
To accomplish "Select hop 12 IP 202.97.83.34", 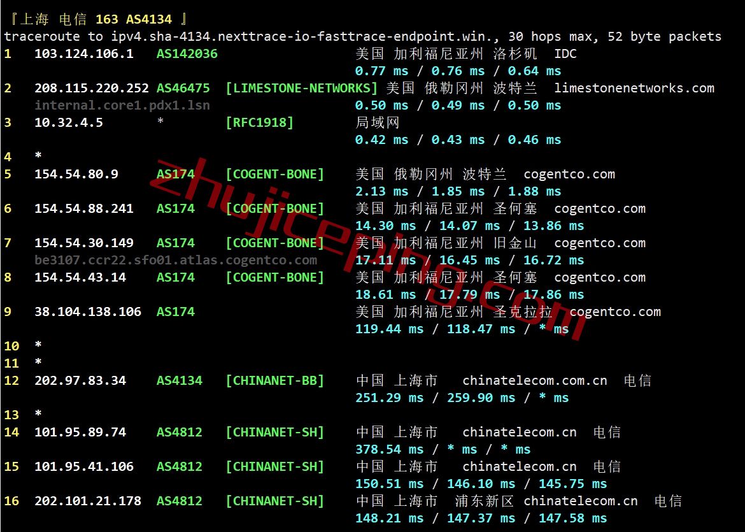I will click(80, 380).
